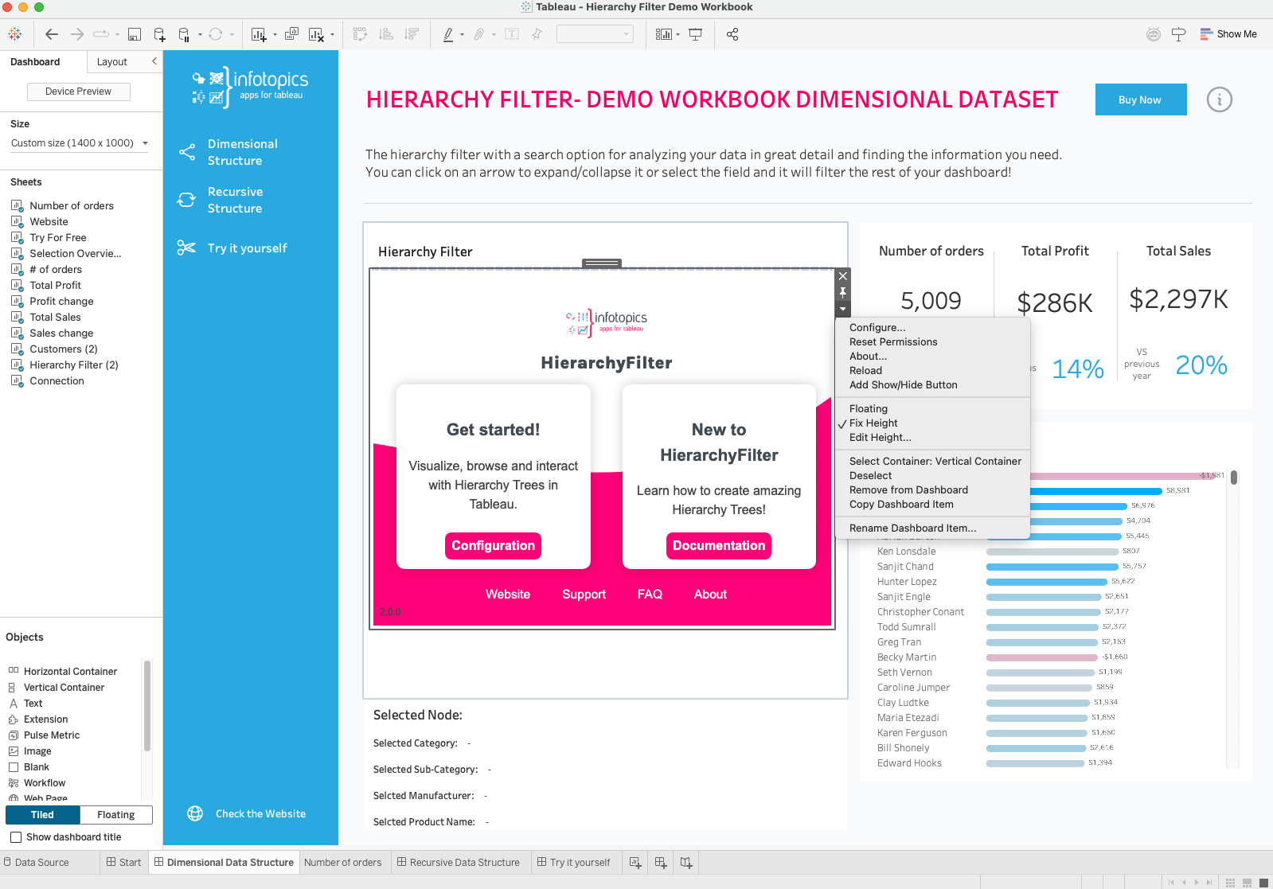Click the scrollbar of the customer bar chart
Viewport: 1273px width, 889px height.
click(x=1233, y=478)
